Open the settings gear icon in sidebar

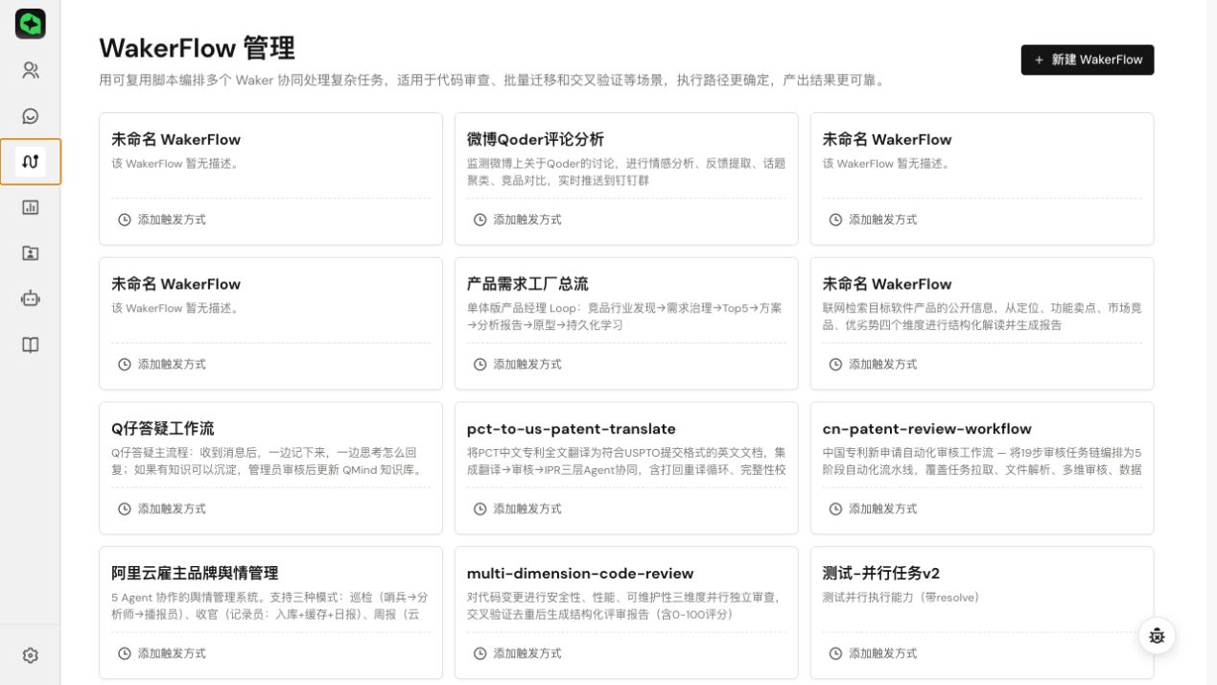pos(30,655)
